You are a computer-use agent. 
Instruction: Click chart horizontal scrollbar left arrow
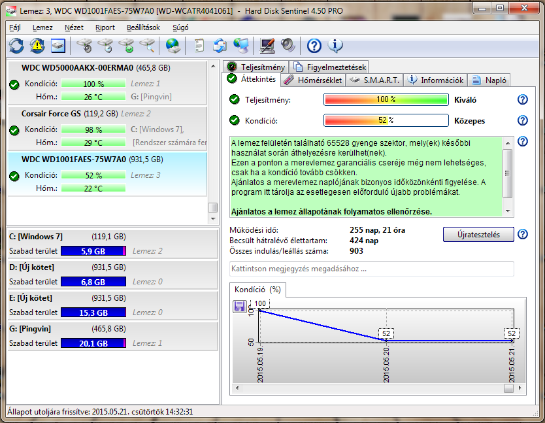click(x=237, y=388)
